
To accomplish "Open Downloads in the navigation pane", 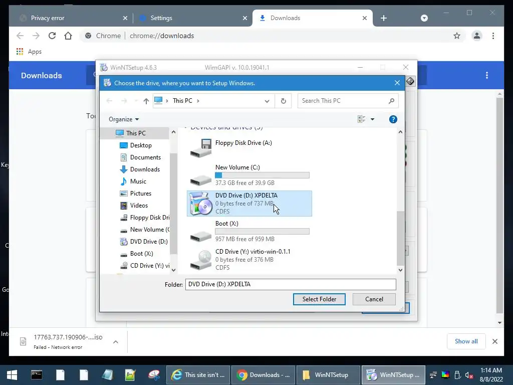I will [x=145, y=169].
